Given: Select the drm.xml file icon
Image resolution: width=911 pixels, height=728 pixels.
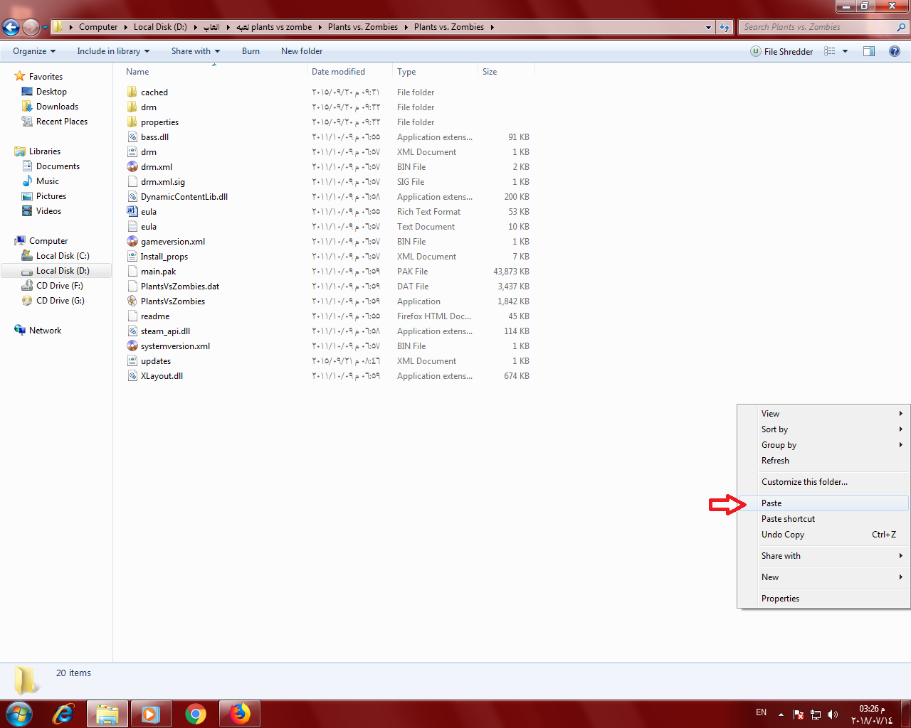Looking at the screenshot, I should tap(132, 166).
